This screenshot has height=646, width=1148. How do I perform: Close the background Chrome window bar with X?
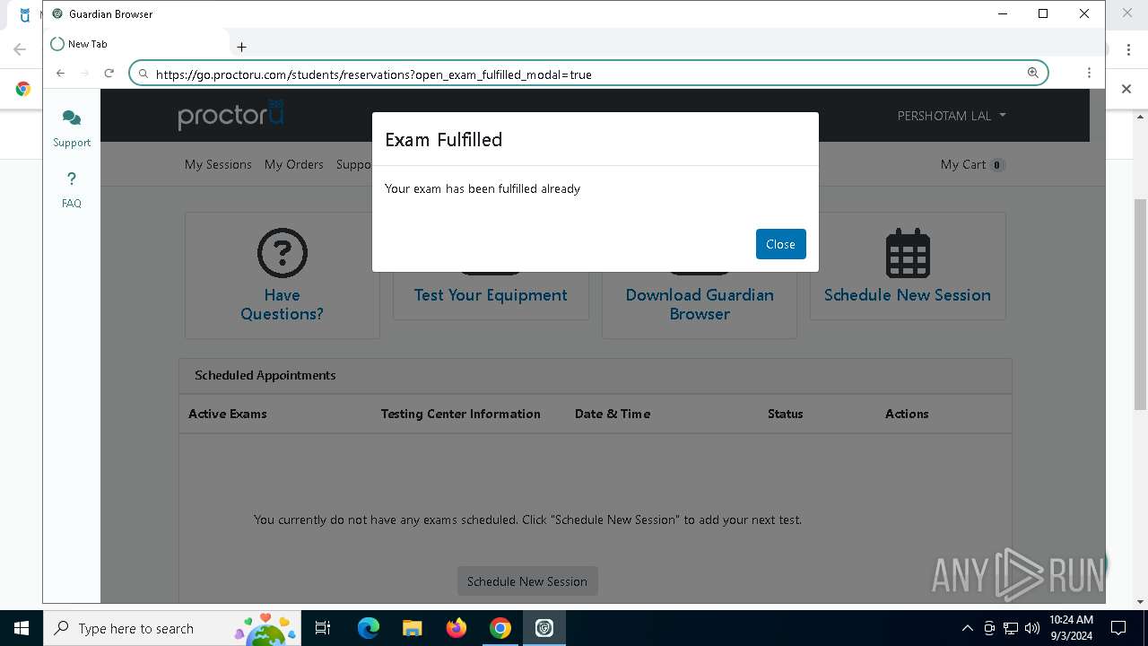1126,89
